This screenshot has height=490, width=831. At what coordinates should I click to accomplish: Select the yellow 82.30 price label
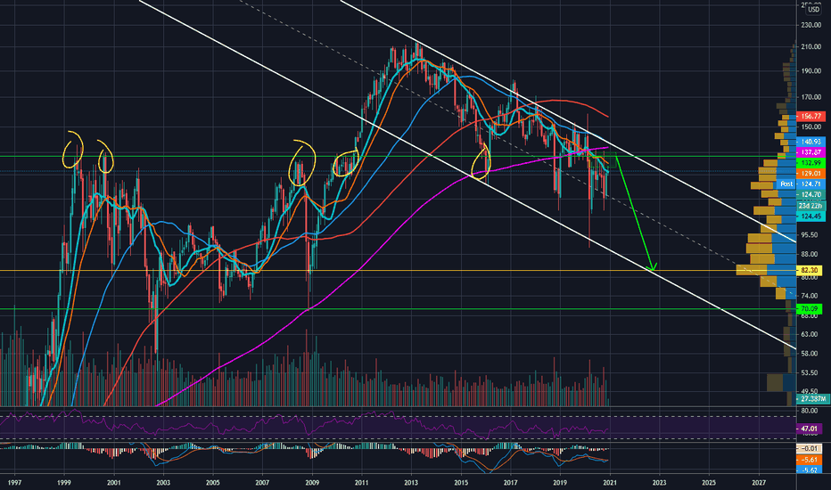pyautogui.click(x=809, y=270)
